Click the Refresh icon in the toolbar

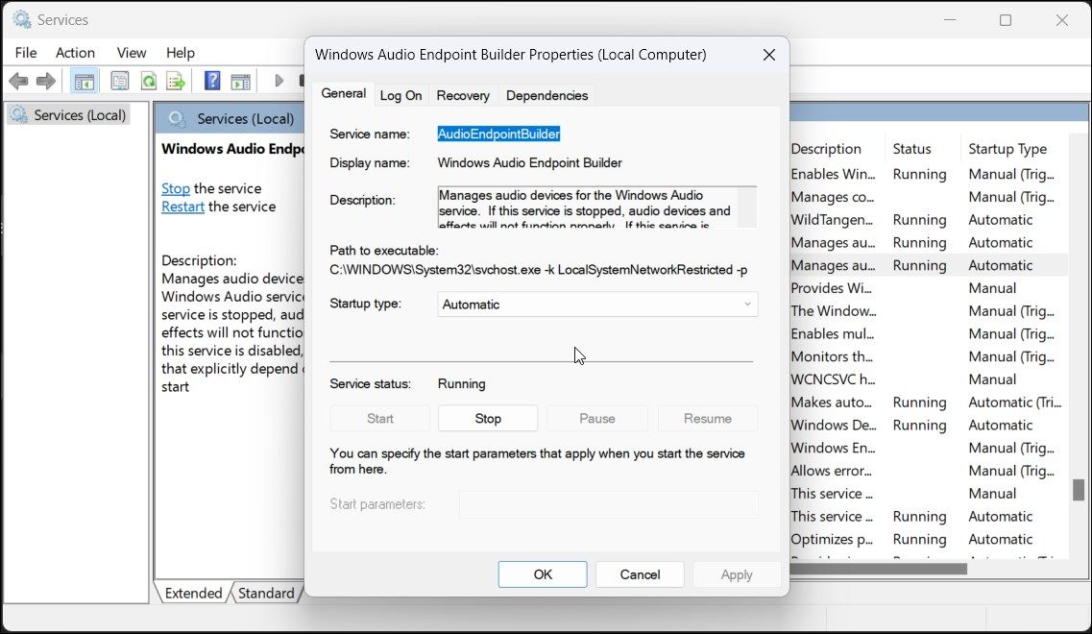pyautogui.click(x=147, y=81)
